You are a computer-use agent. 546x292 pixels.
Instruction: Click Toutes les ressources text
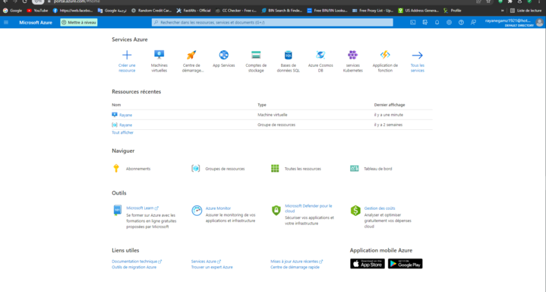point(302,169)
